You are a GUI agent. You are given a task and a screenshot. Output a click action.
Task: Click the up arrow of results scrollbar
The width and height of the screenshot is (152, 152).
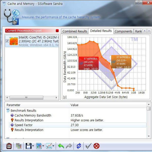click(x=149, y=104)
